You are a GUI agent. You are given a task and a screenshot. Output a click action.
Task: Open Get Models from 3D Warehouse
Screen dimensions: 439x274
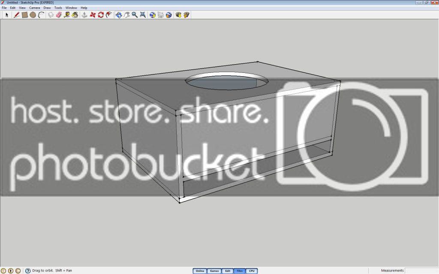[x=178, y=15]
